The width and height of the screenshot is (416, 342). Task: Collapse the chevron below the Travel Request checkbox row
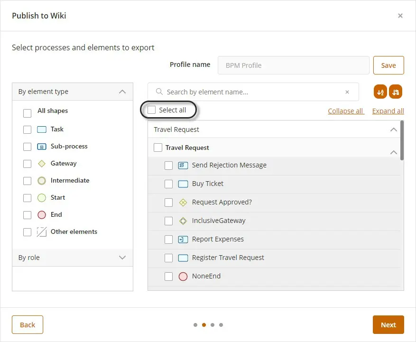click(x=394, y=152)
